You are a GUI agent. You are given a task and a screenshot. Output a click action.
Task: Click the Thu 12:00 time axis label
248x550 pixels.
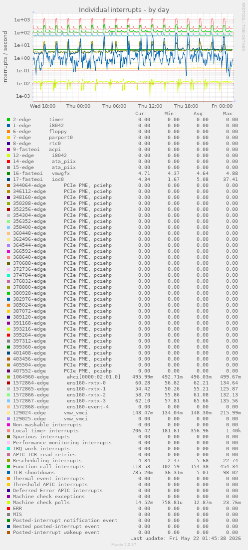[x=150, y=106]
